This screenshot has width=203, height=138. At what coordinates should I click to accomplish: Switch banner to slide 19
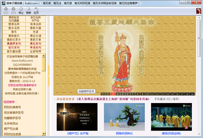coord(192,94)
